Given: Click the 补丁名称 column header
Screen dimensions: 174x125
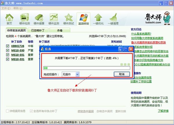Looking at the screenshot, I should [x=17, y=41].
